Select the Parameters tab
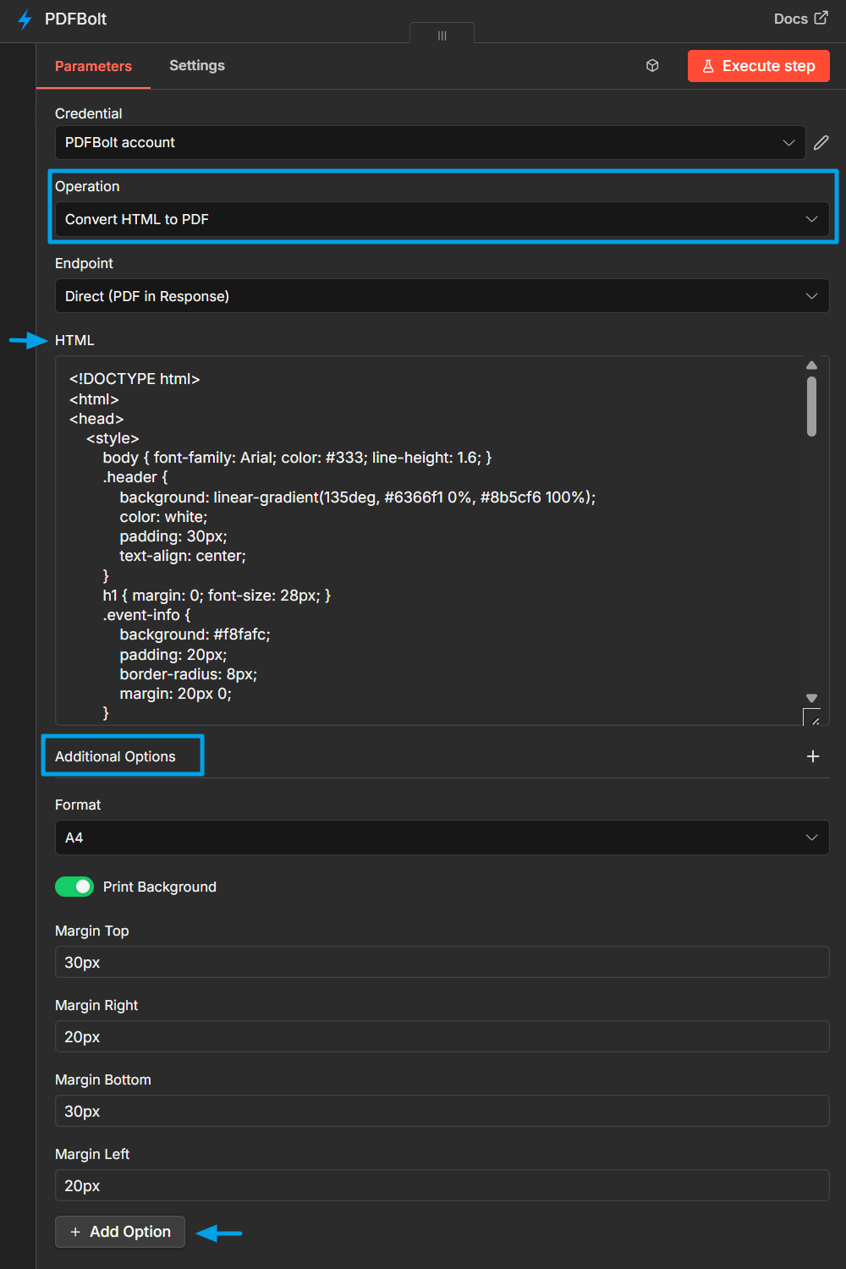 click(93, 65)
